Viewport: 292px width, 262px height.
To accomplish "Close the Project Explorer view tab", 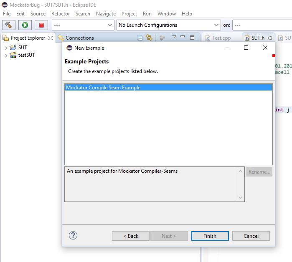I will (51, 38).
